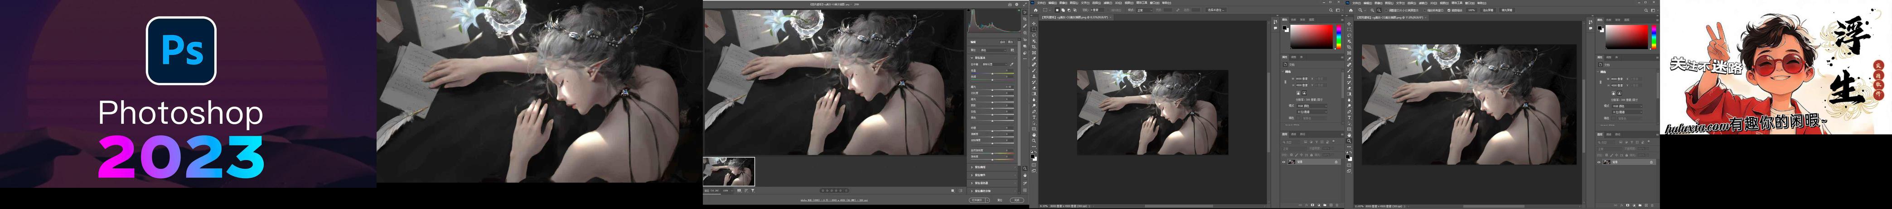Click the blue Ps logo on splash image
This screenshot has height=209, width=1892.
181,51
